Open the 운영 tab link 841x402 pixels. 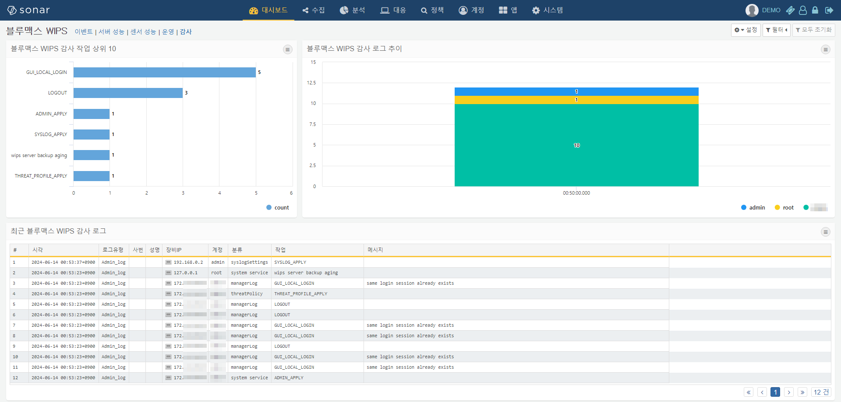(168, 32)
